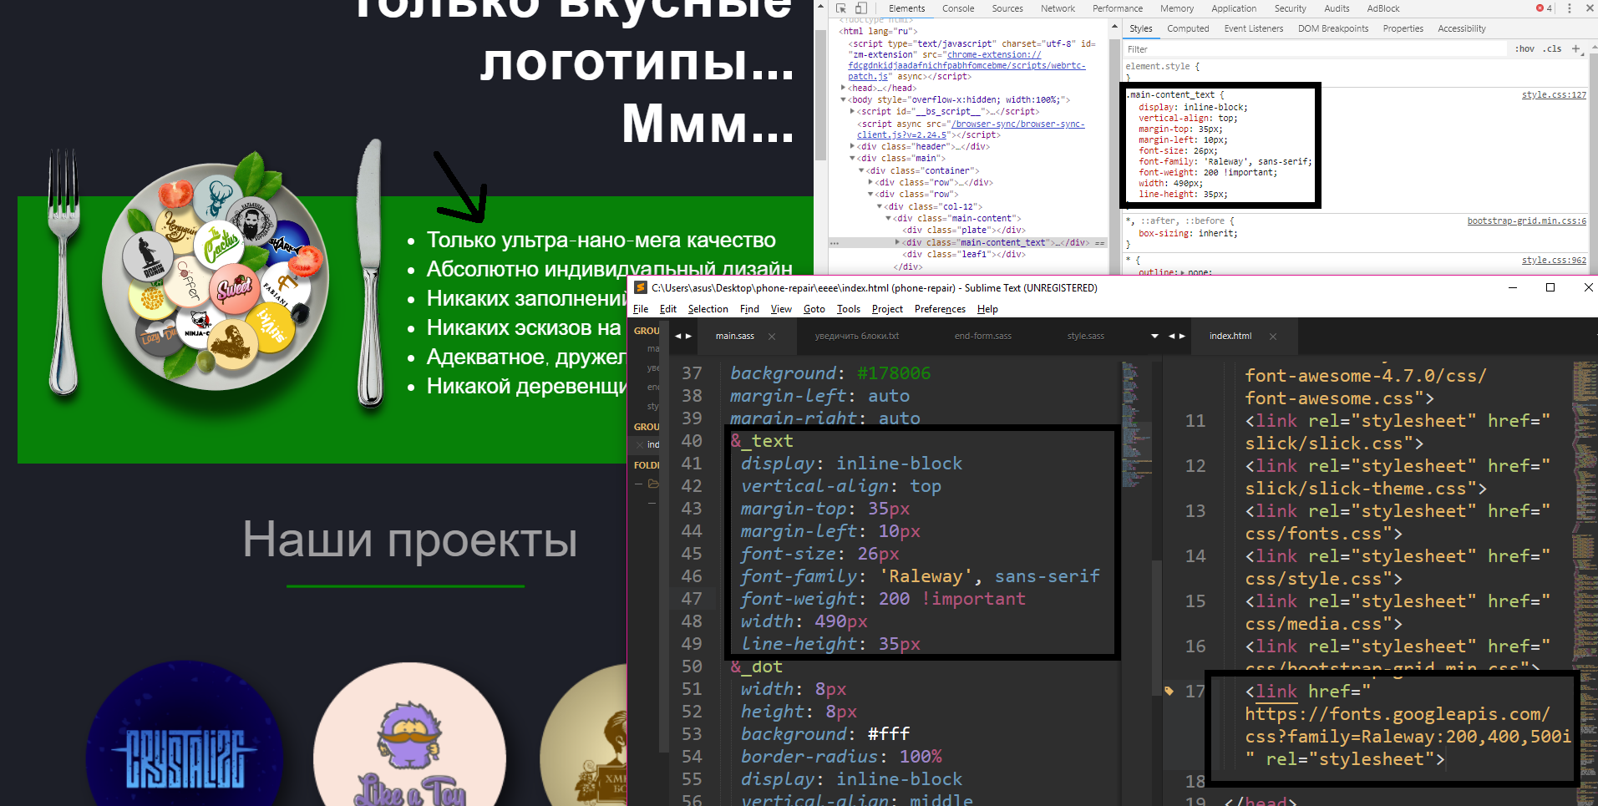Collapse the folder in Sublime sidebar

click(639, 484)
